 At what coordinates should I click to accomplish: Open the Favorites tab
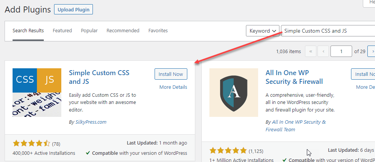(x=158, y=30)
